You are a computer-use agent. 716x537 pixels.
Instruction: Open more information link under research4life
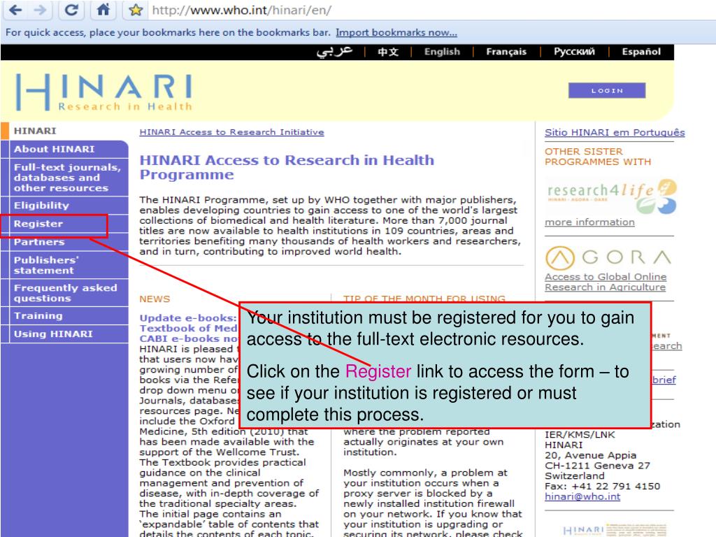tap(589, 222)
